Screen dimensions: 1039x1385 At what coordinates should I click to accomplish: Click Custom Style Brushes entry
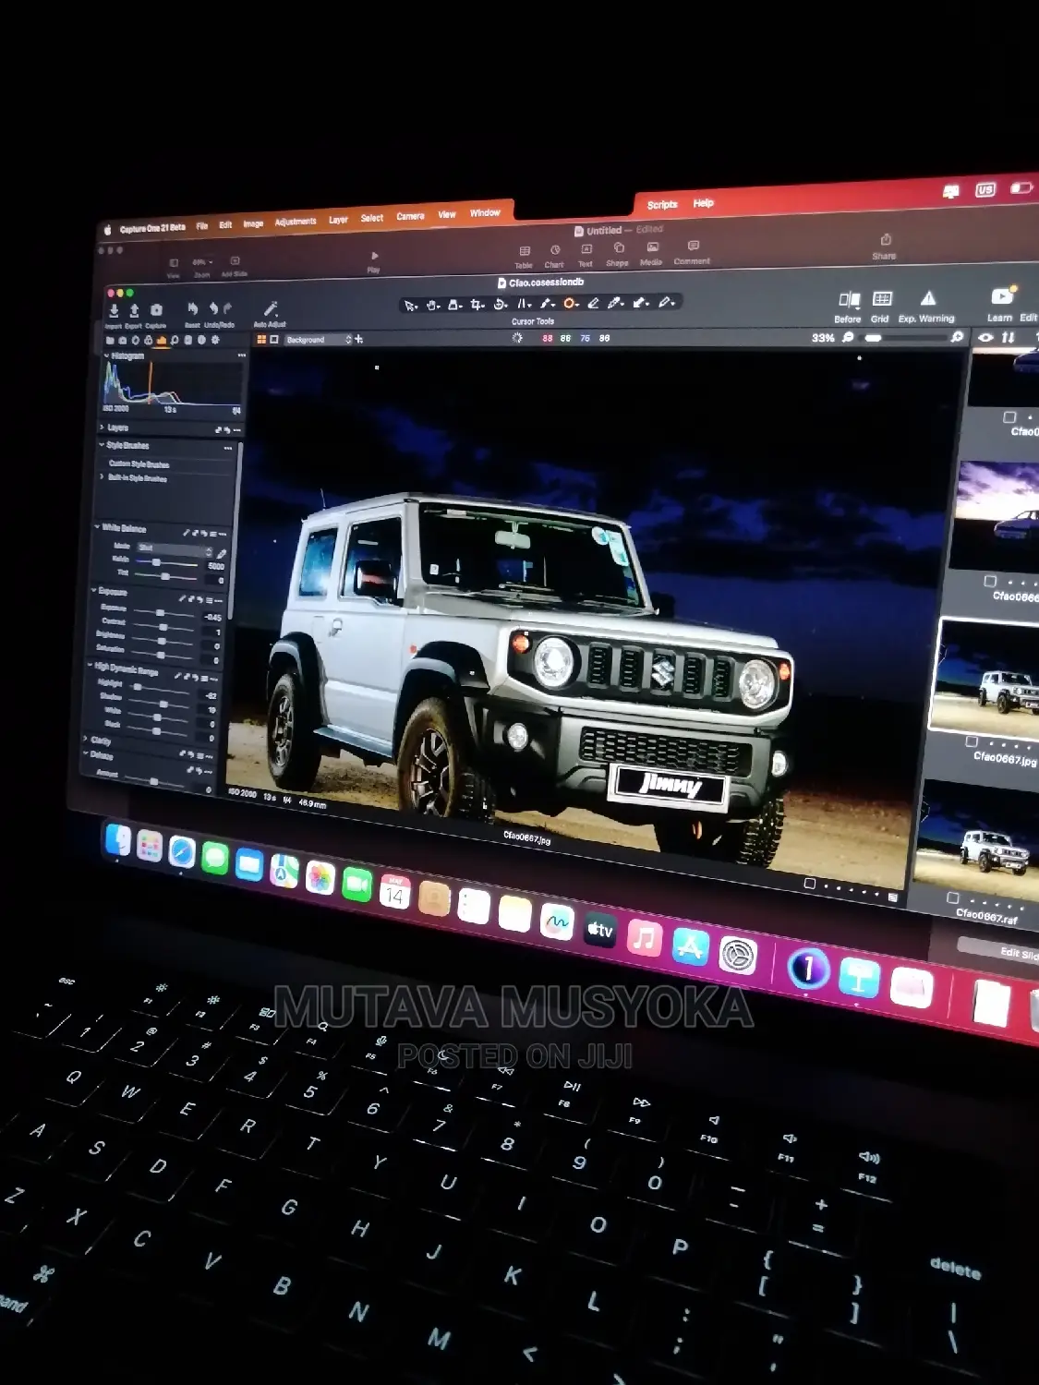point(139,464)
